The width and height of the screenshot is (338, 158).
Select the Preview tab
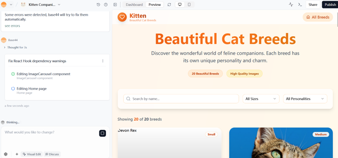click(x=155, y=5)
